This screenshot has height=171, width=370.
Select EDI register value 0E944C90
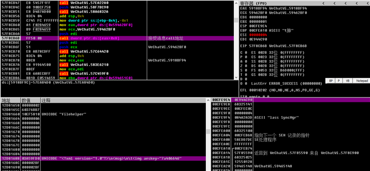258,39
